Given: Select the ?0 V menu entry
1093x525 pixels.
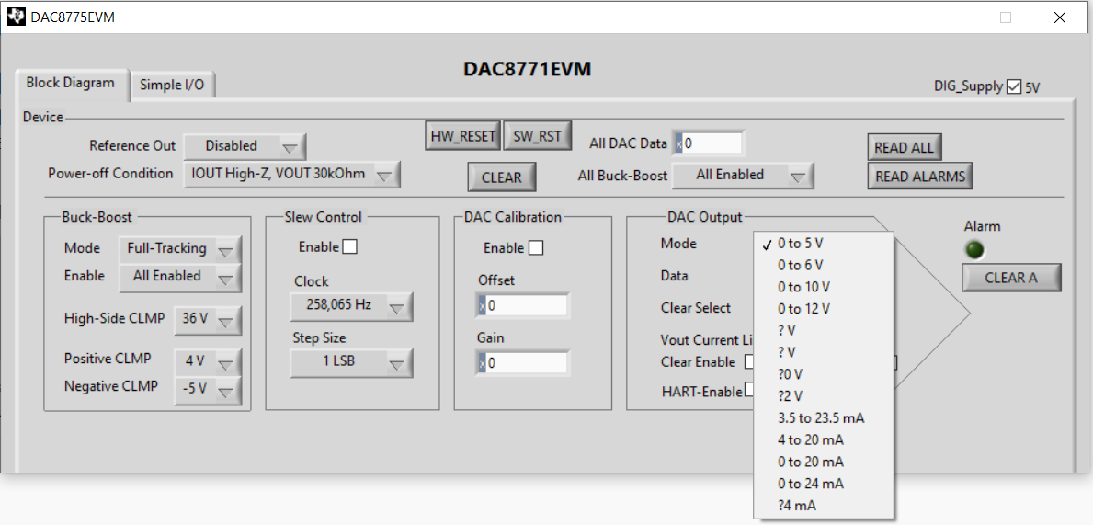Looking at the screenshot, I should tap(824, 374).
